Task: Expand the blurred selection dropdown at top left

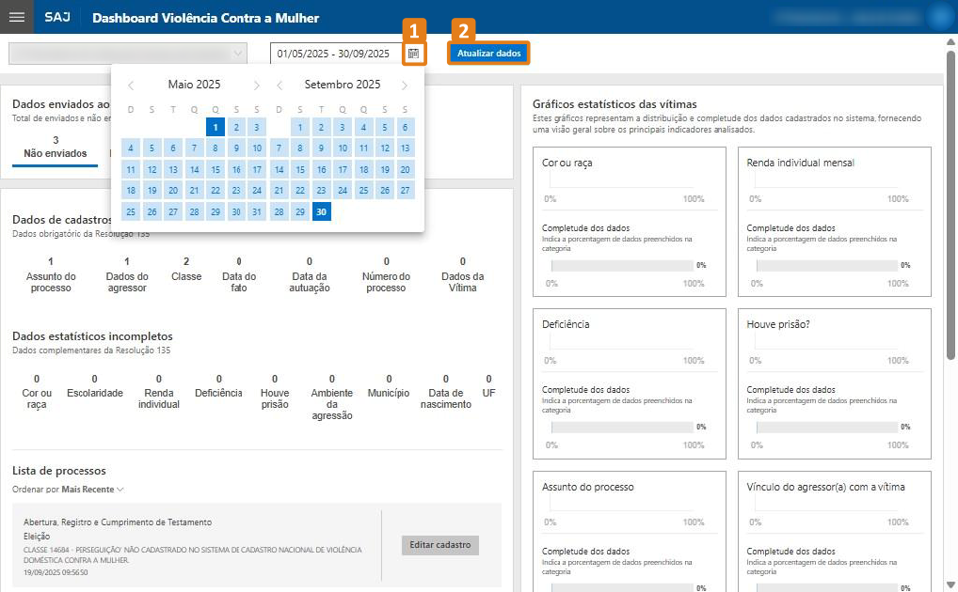Action: pyautogui.click(x=127, y=54)
